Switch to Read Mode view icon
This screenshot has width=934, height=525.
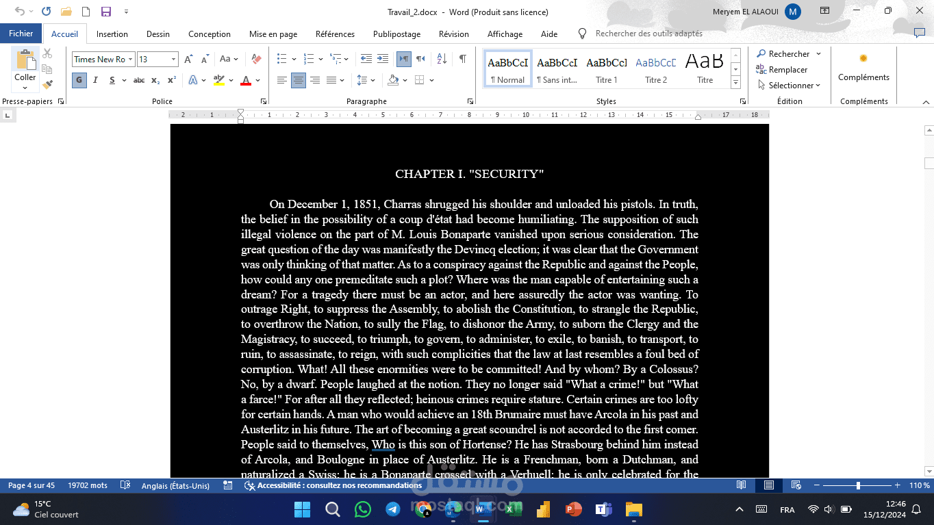coord(742,485)
